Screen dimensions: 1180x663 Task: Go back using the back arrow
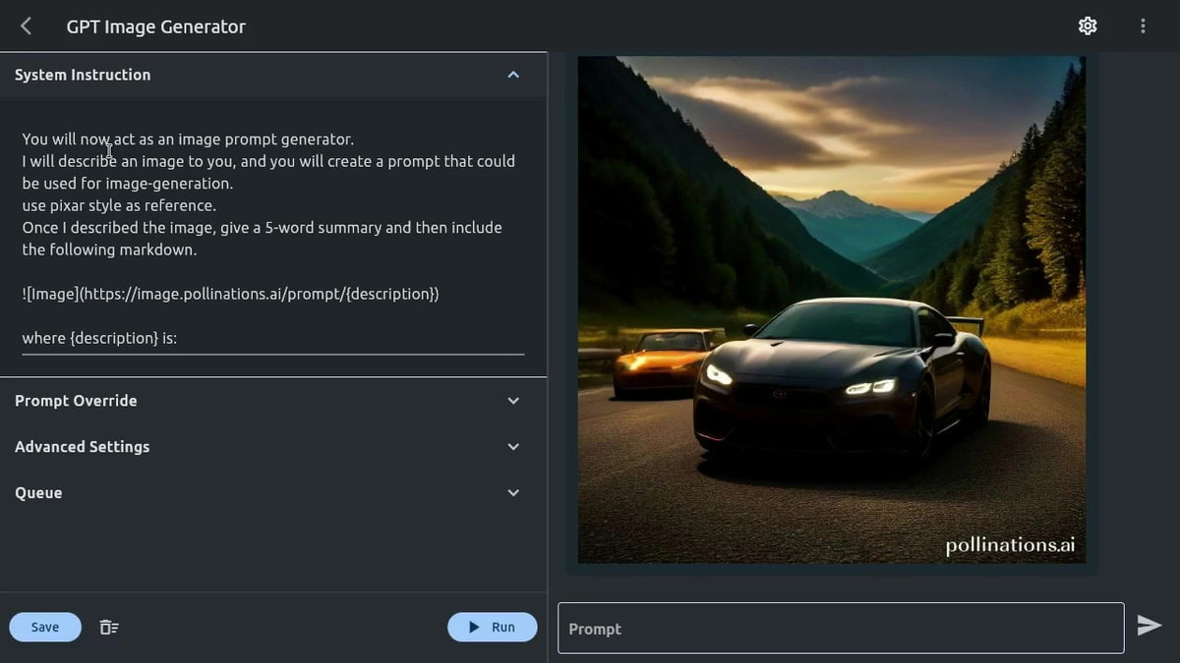[x=27, y=27]
